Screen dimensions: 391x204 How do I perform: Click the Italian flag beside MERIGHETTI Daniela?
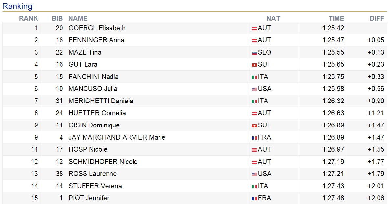pyautogui.click(x=254, y=101)
